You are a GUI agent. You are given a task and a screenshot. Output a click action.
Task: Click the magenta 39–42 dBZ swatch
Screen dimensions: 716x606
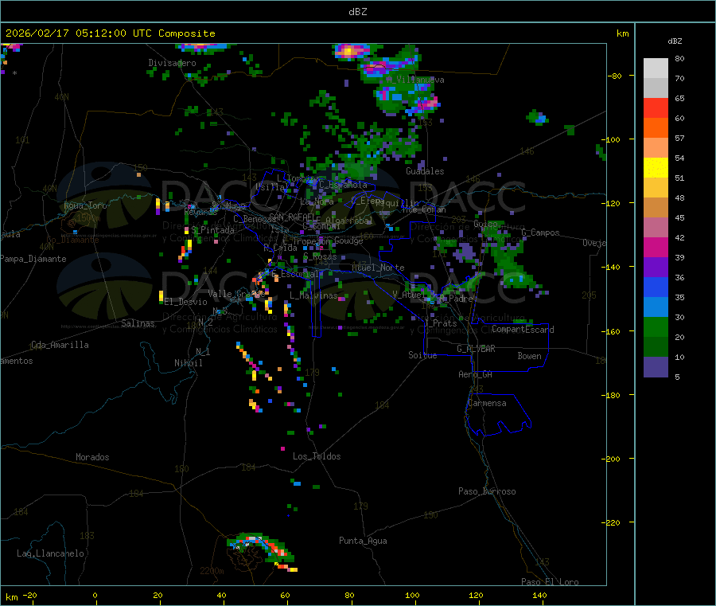(x=656, y=247)
